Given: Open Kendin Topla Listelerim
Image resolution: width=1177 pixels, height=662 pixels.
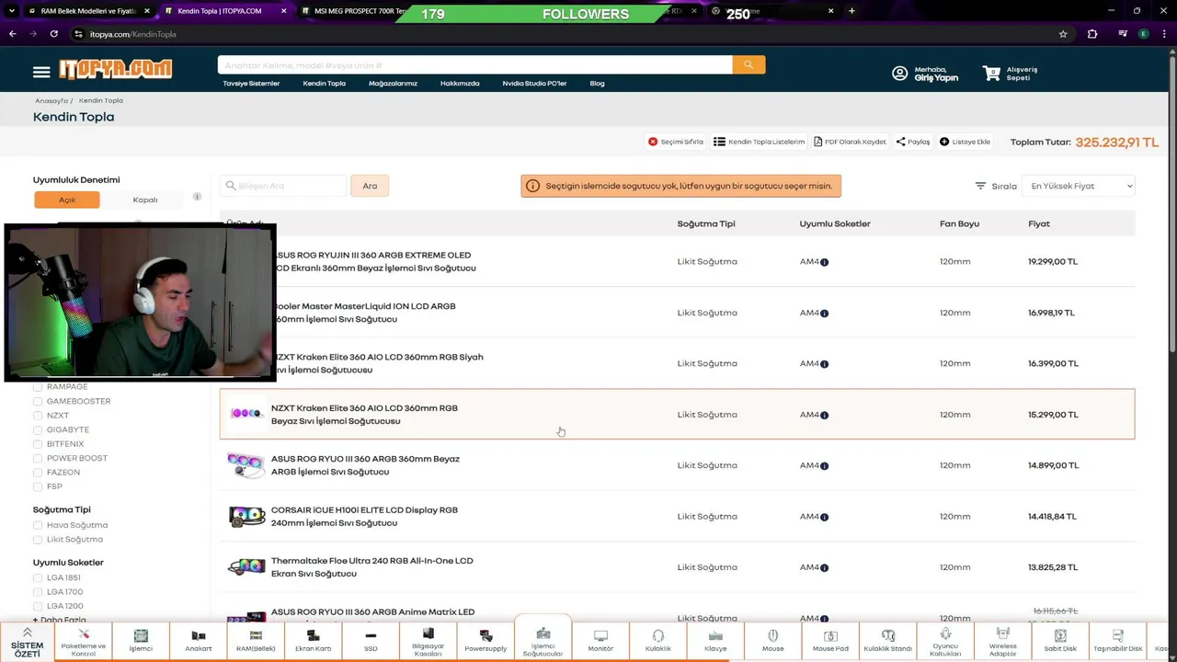Looking at the screenshot, I should pyautogui.click(x=759, y=142).
